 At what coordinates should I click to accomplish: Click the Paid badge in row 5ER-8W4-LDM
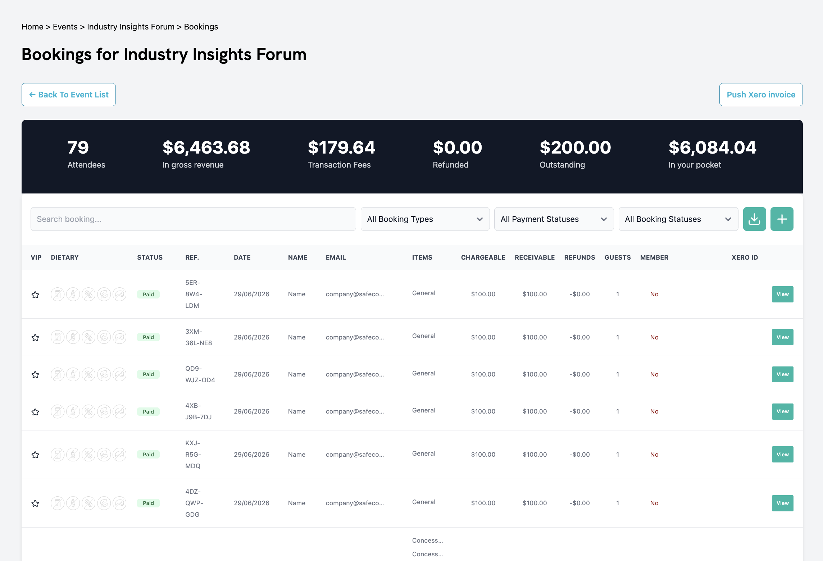148,294
